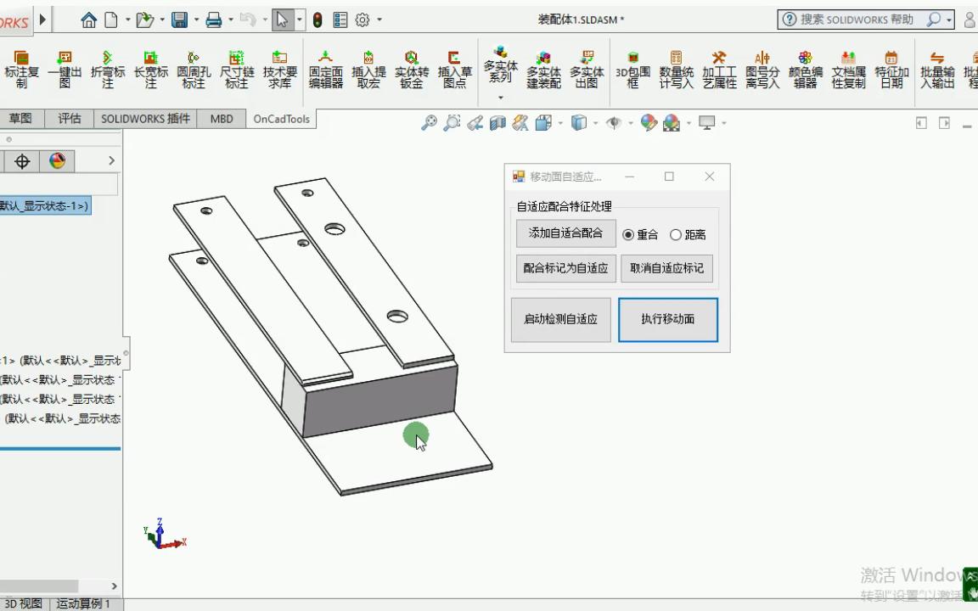The image size is (978, 611).
Task: Switch to the OnCadTools tab
Action: (280, 119)
